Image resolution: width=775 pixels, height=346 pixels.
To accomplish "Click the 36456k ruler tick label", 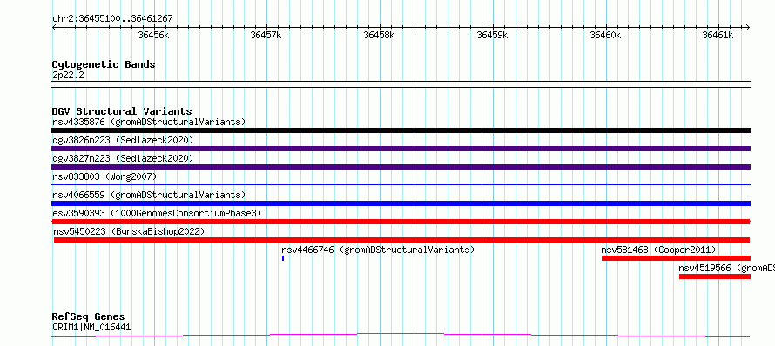I will (153, 35).
